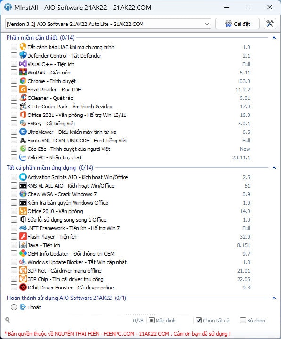Check the Office 2021 - Văn phòng checkbox
This screenshot has width=281, height=339.
(x=14, y=115)
